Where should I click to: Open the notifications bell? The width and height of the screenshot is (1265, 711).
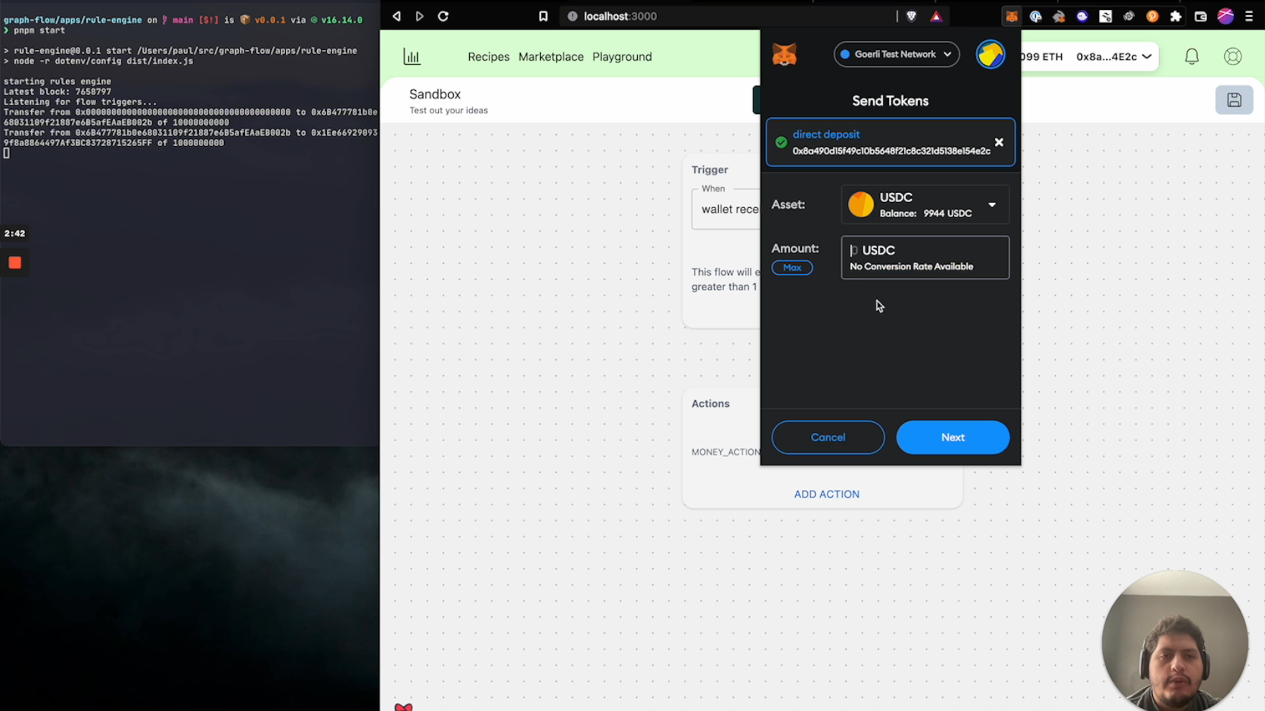(1192, 57)
